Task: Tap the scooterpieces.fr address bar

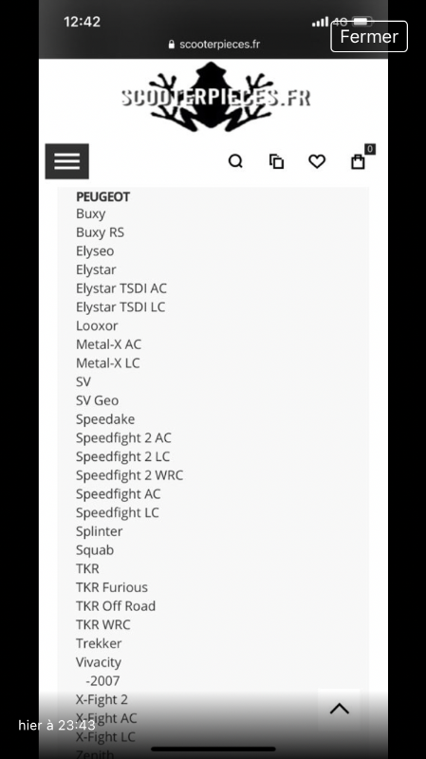Action: pyautogui.click(x=214, y=45)
